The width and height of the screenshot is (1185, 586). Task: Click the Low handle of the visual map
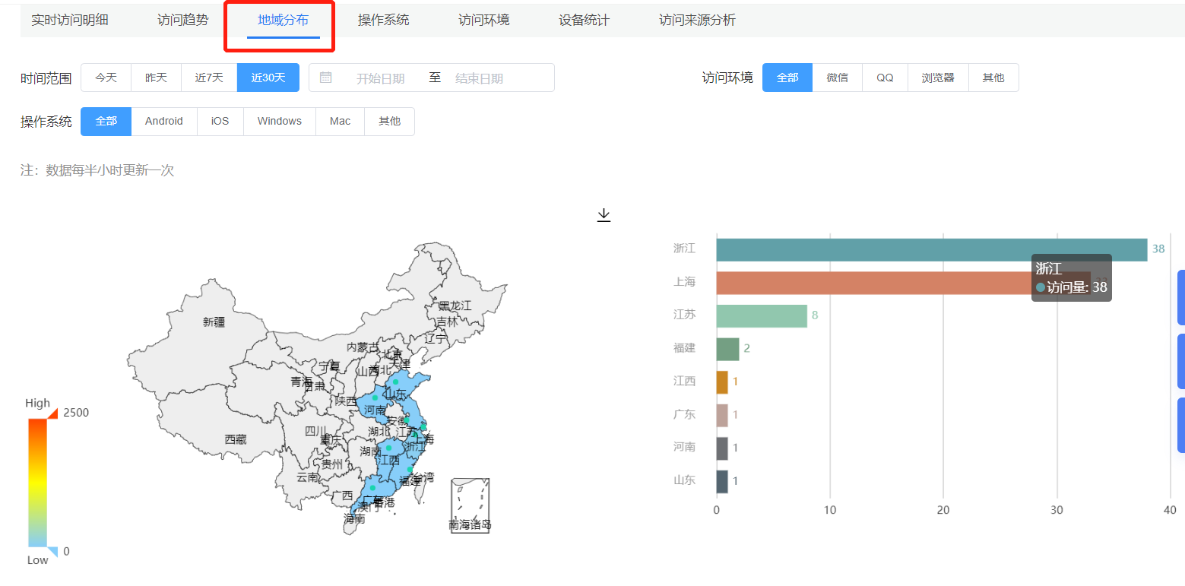click(x=52, y=552)
